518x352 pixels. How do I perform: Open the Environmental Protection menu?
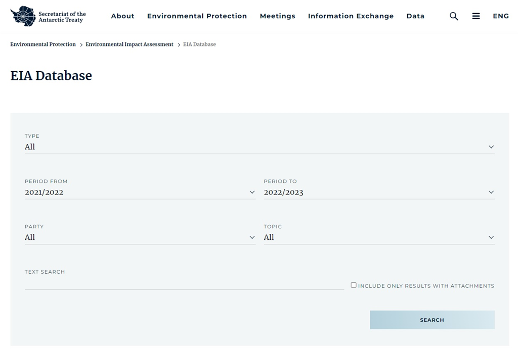coord(197,16)
